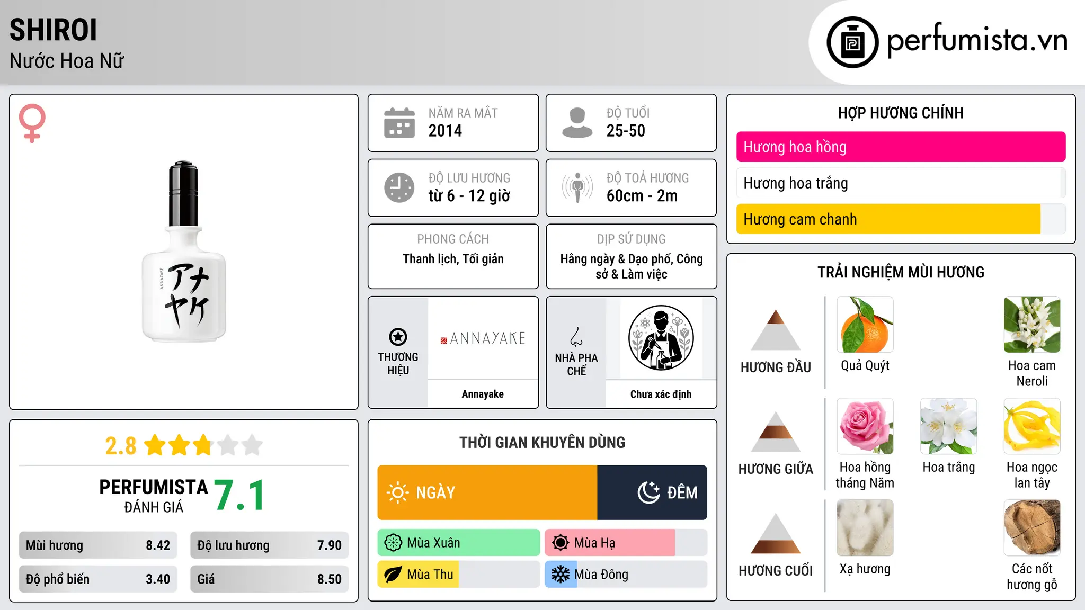Screen dimensions: 1085x610
Task: Click the Perfumista score 7.1
Action: click(239, 495)
